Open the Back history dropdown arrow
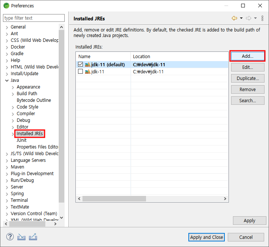Viewport: 269px width, 247px height. tap(241, 18)
